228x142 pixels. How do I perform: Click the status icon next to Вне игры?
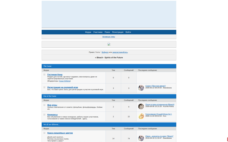pos(44,105)
